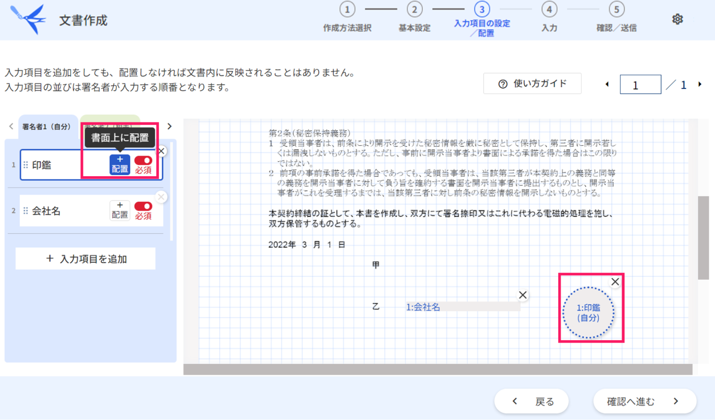Click the 配置 button for 会社名
The width and height of the screenshot is (715, 420).
(120, 210)
